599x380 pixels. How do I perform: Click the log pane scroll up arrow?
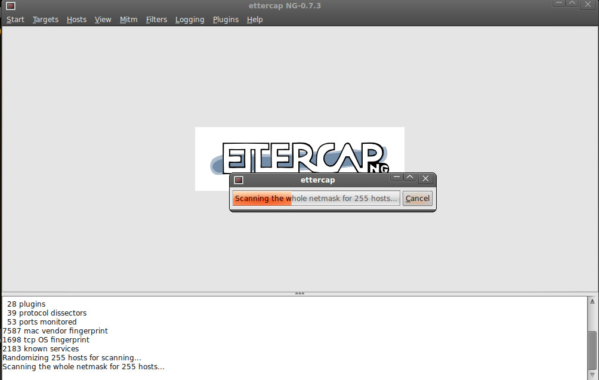[x=592, y=301]
